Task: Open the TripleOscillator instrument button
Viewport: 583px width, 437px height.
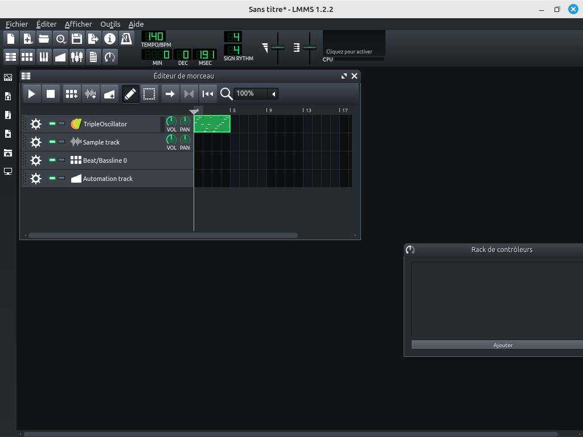Action: click(114, 123)
